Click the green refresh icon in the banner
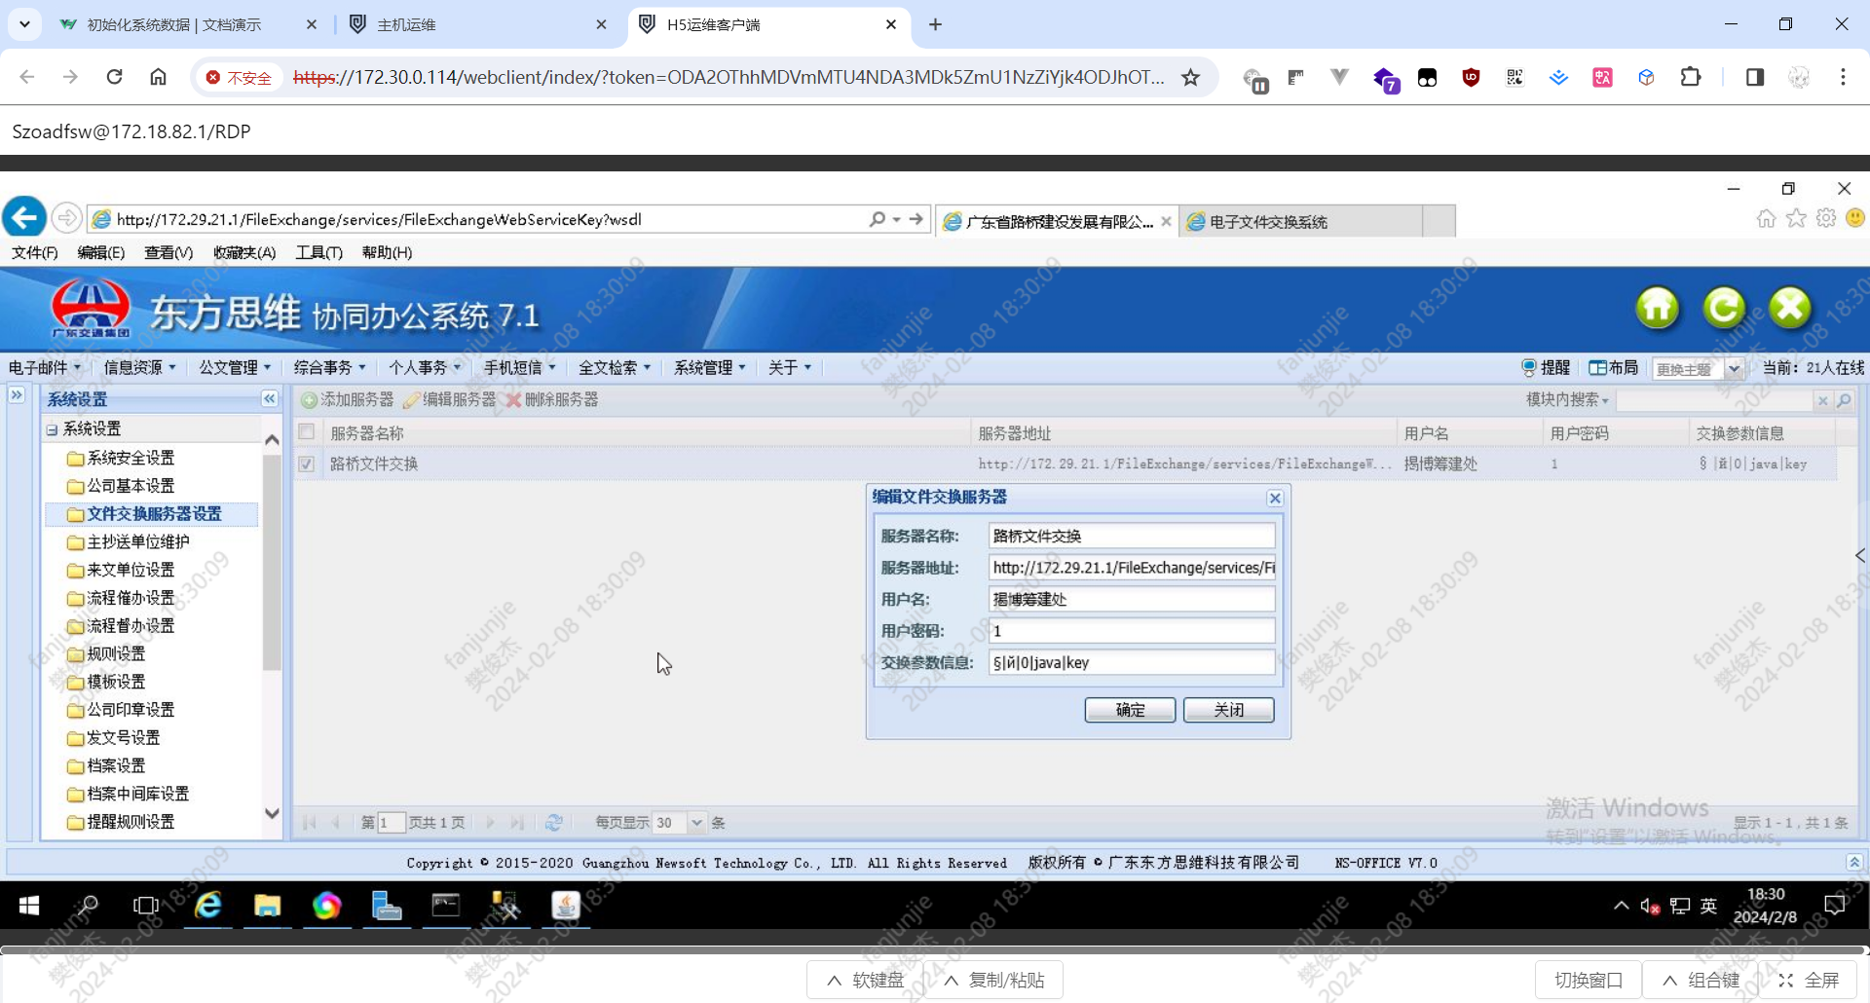 pos(1724,309)
